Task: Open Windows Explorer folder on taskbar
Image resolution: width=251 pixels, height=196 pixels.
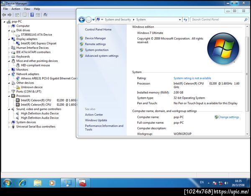Action: point(38,183)
